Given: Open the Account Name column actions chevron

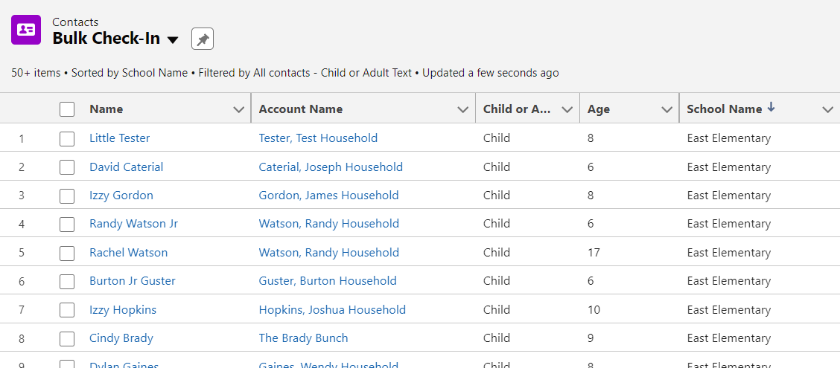Looking at the screenshot, I should [462, 109].
